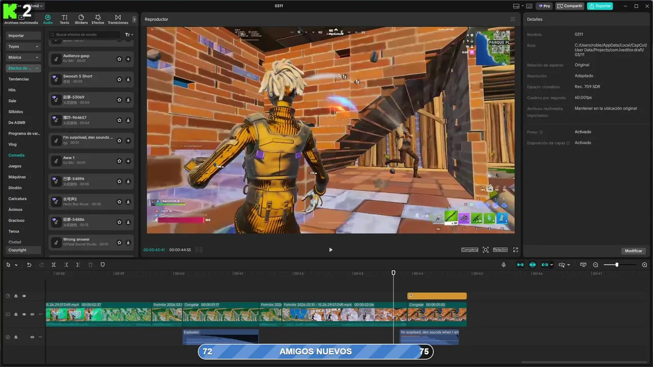
Task: Undo the last action
Action: click(29, 265)
